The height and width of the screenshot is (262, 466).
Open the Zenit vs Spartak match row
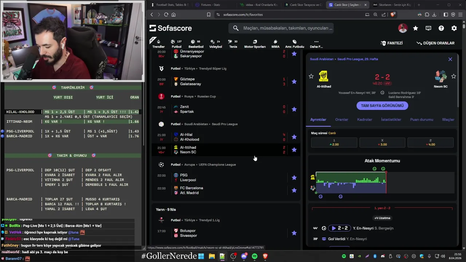[226, 109]
